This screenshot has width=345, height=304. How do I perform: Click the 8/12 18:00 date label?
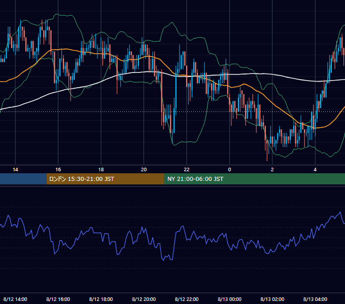[x=101, y=299]
